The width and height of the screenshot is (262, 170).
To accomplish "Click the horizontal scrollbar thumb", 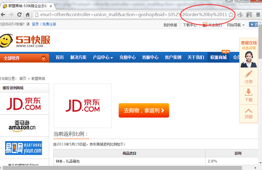I will [122, 168].
